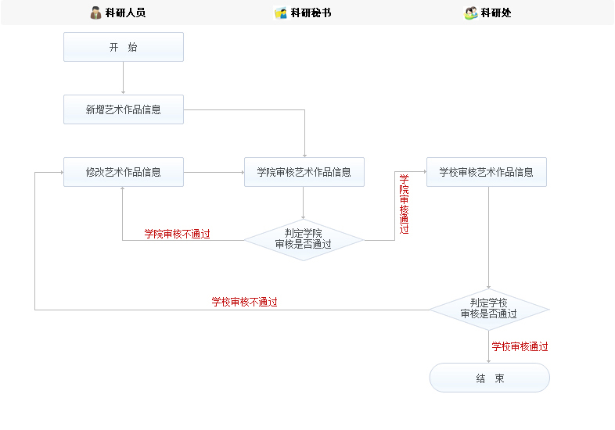The height and width of the screenshot is (430, 615).
Task: Click the arrow from 修改艺术作品信息 to 学院审核艺术作品信息
Action: point(214,172)
